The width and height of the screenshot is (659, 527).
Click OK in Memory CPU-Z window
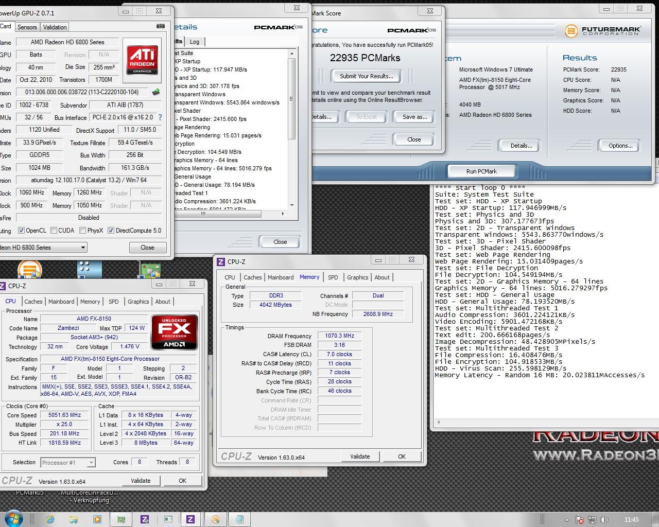(402, 456)
